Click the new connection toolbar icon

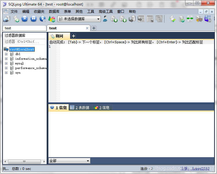(x=7, y=19)
